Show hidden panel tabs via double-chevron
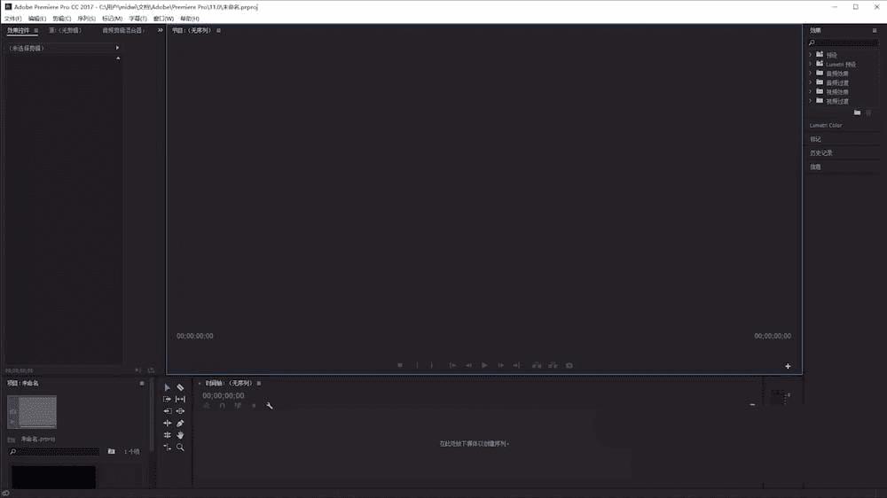This screenshot has height=498, width=887. pos(160,30)
